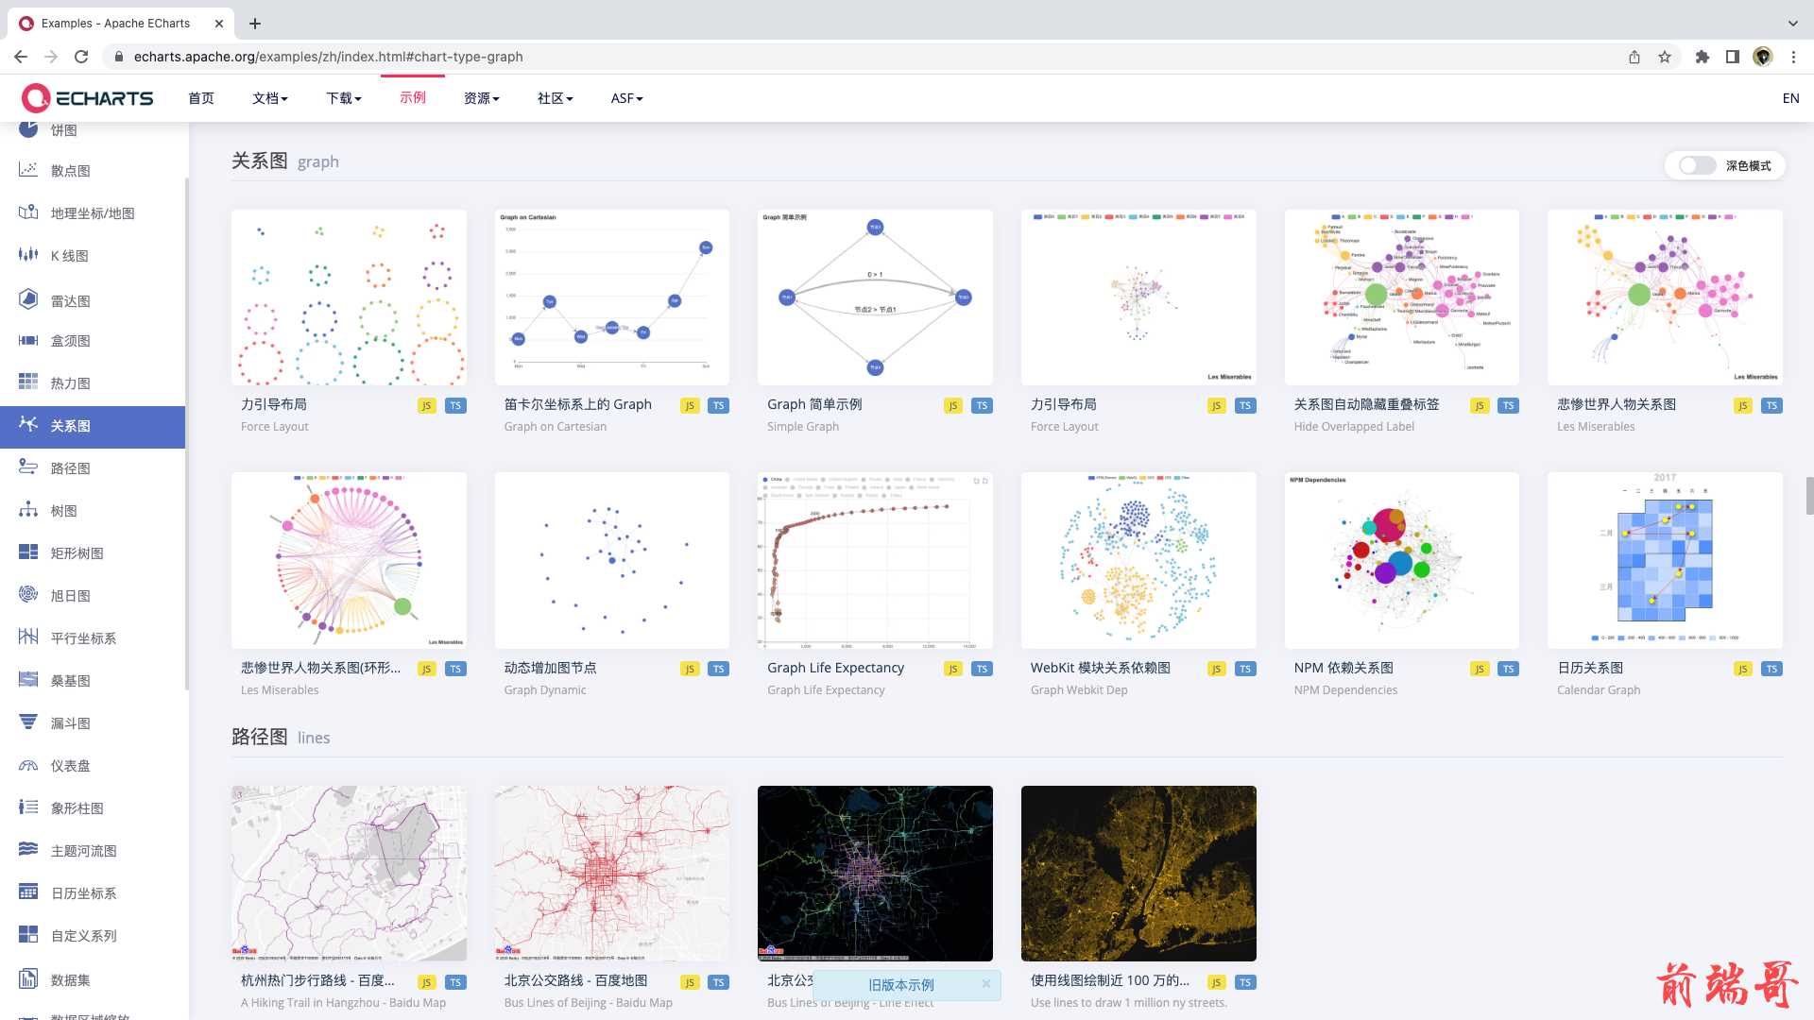Click the 悲惨世界人物关系图 title
This screenshot has width=1814, height=1020.
(x=1617, y=404)
